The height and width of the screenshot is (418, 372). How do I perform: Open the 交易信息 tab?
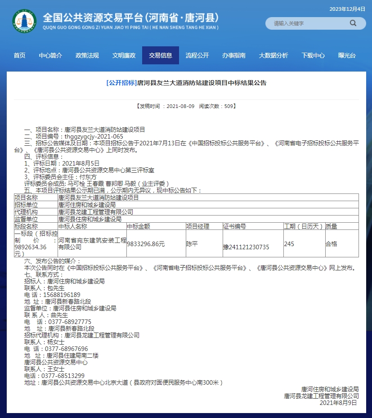click(x=161, y=55)
